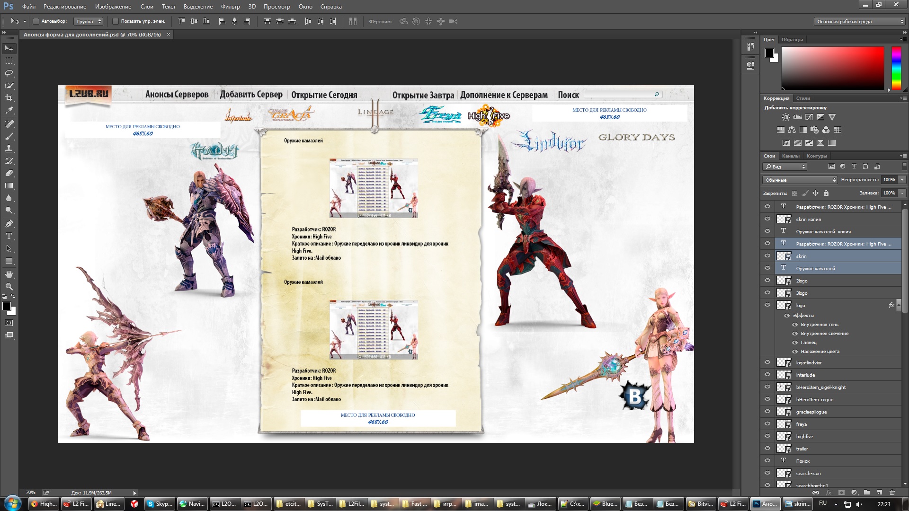Hide the interlude layer
909x511 pixels.
[767, 375]
